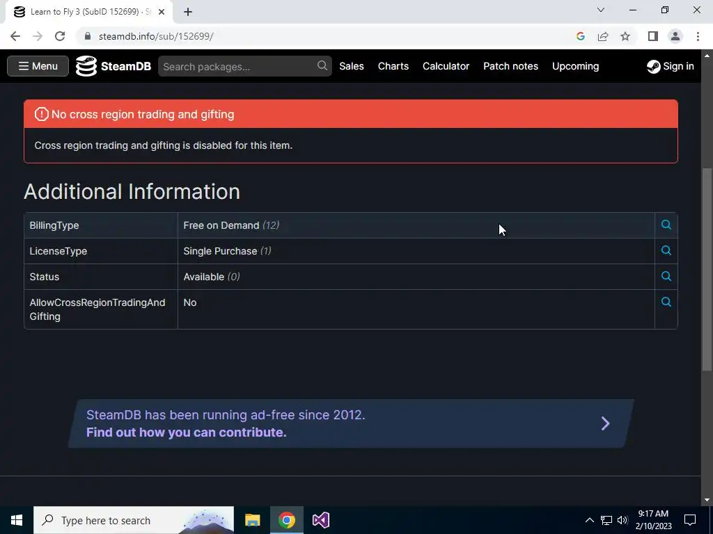Open volume control tray icon
The image size is (713, 534).
[x=622, y=520]
